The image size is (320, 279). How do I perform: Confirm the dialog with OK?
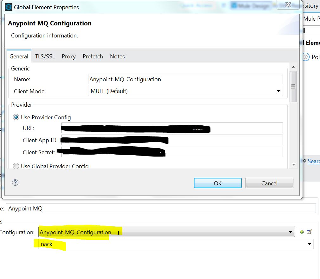tap(218, 183)
